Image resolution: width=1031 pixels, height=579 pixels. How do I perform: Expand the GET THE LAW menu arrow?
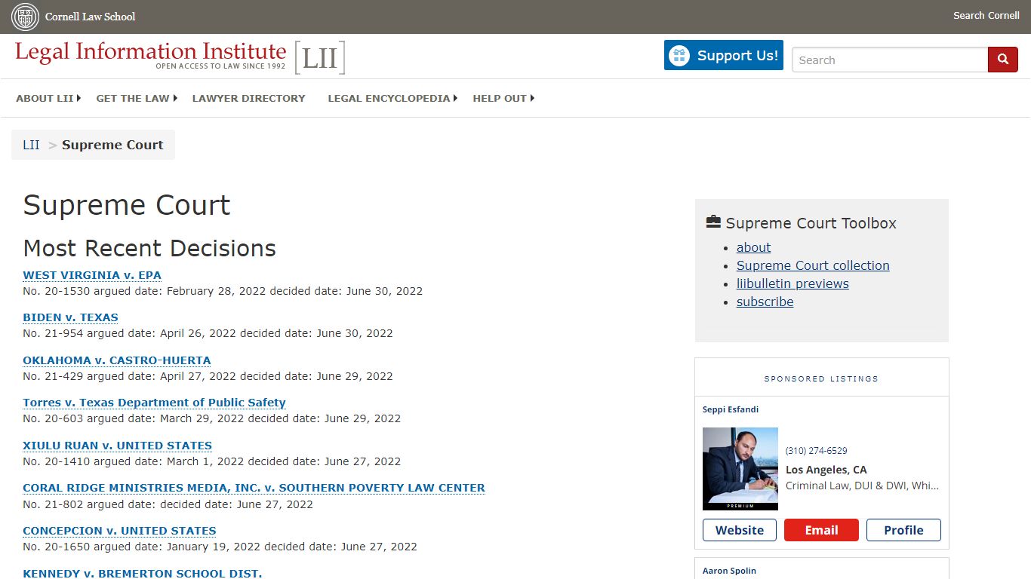[174, 98]
